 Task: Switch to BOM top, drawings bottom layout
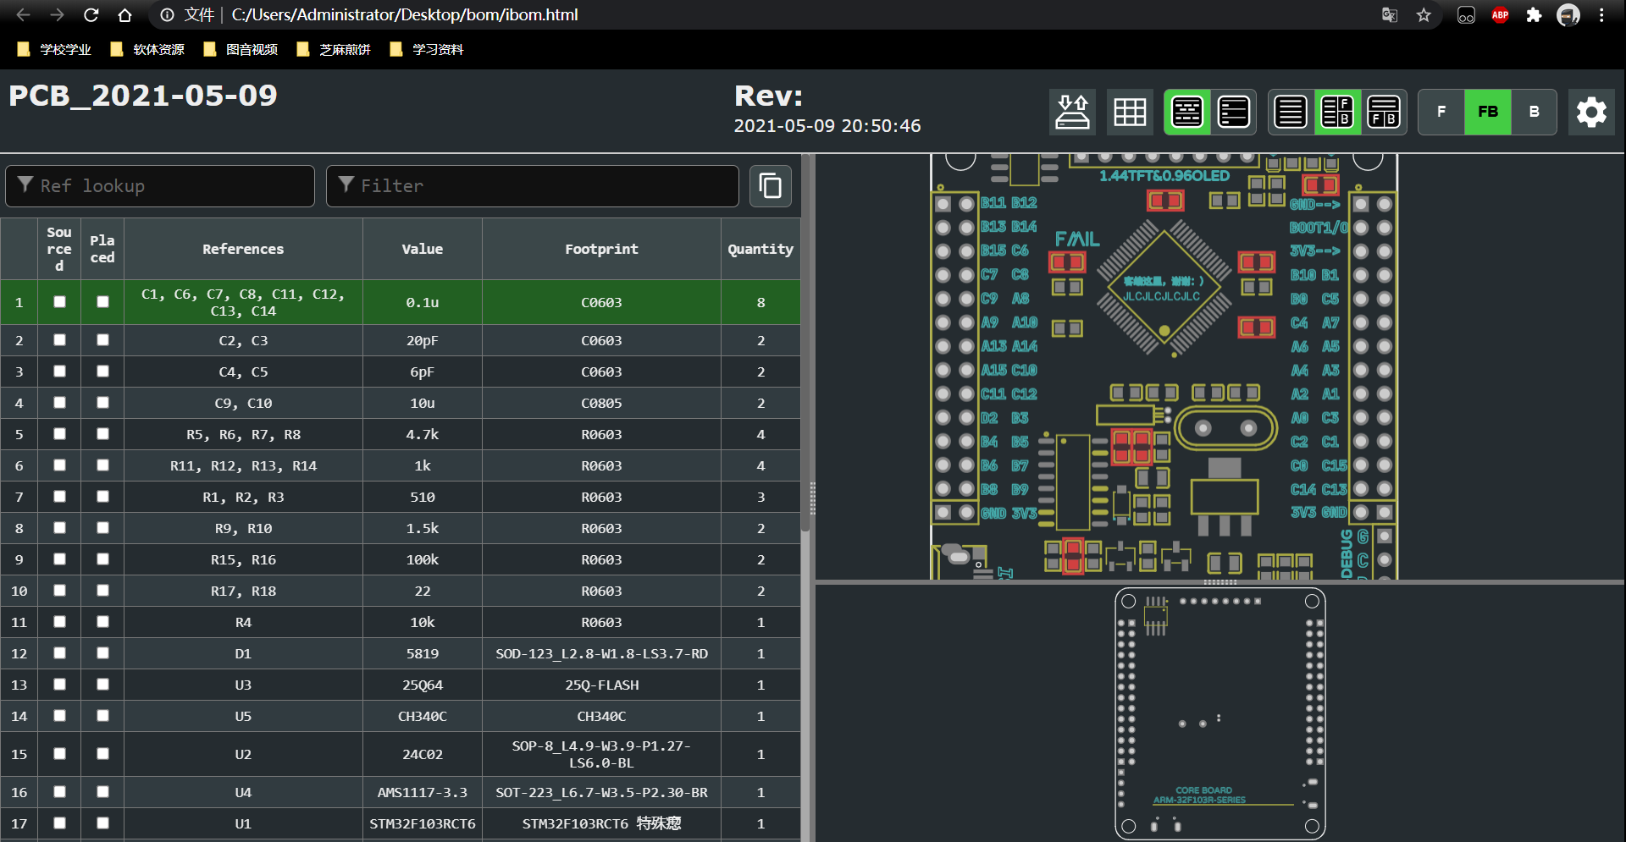pyautogui.click(x=1384, y=112)
